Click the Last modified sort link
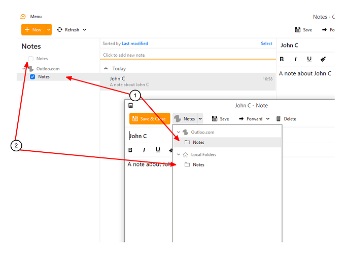The width and height of the screenshot is (345, 253). (134, 44)
